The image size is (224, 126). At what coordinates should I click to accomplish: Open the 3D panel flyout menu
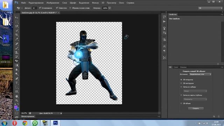[222, 67]
